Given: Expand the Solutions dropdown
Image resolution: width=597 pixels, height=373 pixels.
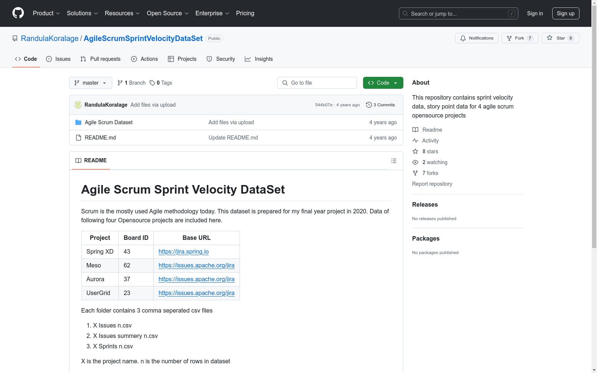Looking at the screenshot, I should pyautogui.click(x=82, y=13).
